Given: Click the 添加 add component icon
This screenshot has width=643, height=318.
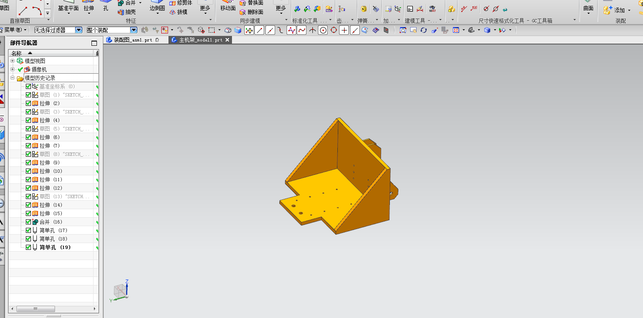Looking at the screenshot, I should coord(607,10).
